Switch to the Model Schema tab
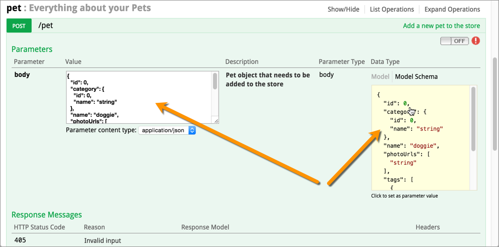Image resolution: width=499 pixels, height=247 pixels. click(x=416, y=77)
